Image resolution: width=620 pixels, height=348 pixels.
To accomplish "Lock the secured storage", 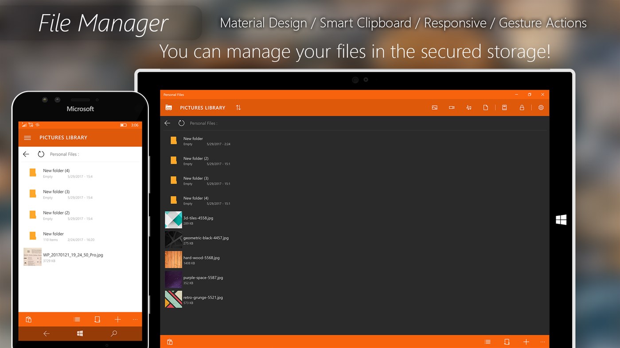I will click(522, 107).
